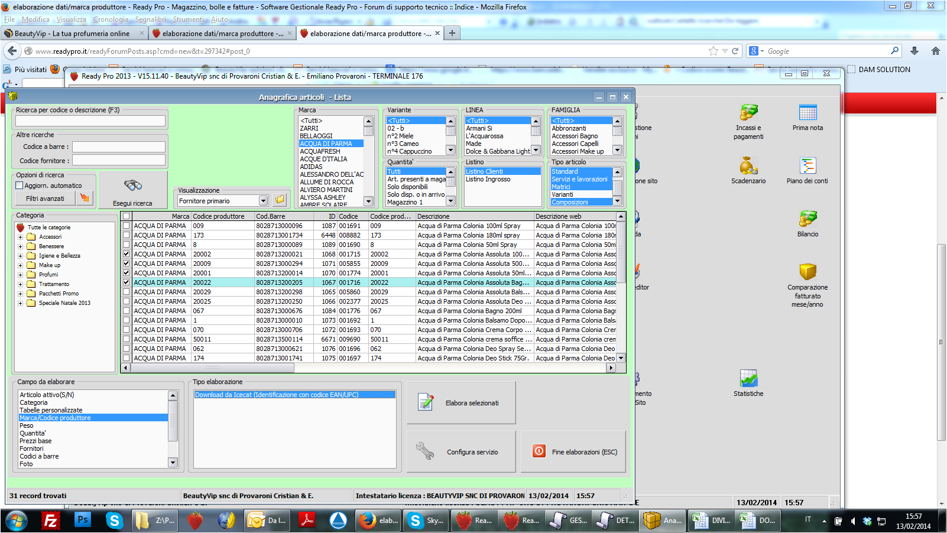Click the Esegui ricerca button
This screenshot has width=947, height=533.
(x=133, y=190)
